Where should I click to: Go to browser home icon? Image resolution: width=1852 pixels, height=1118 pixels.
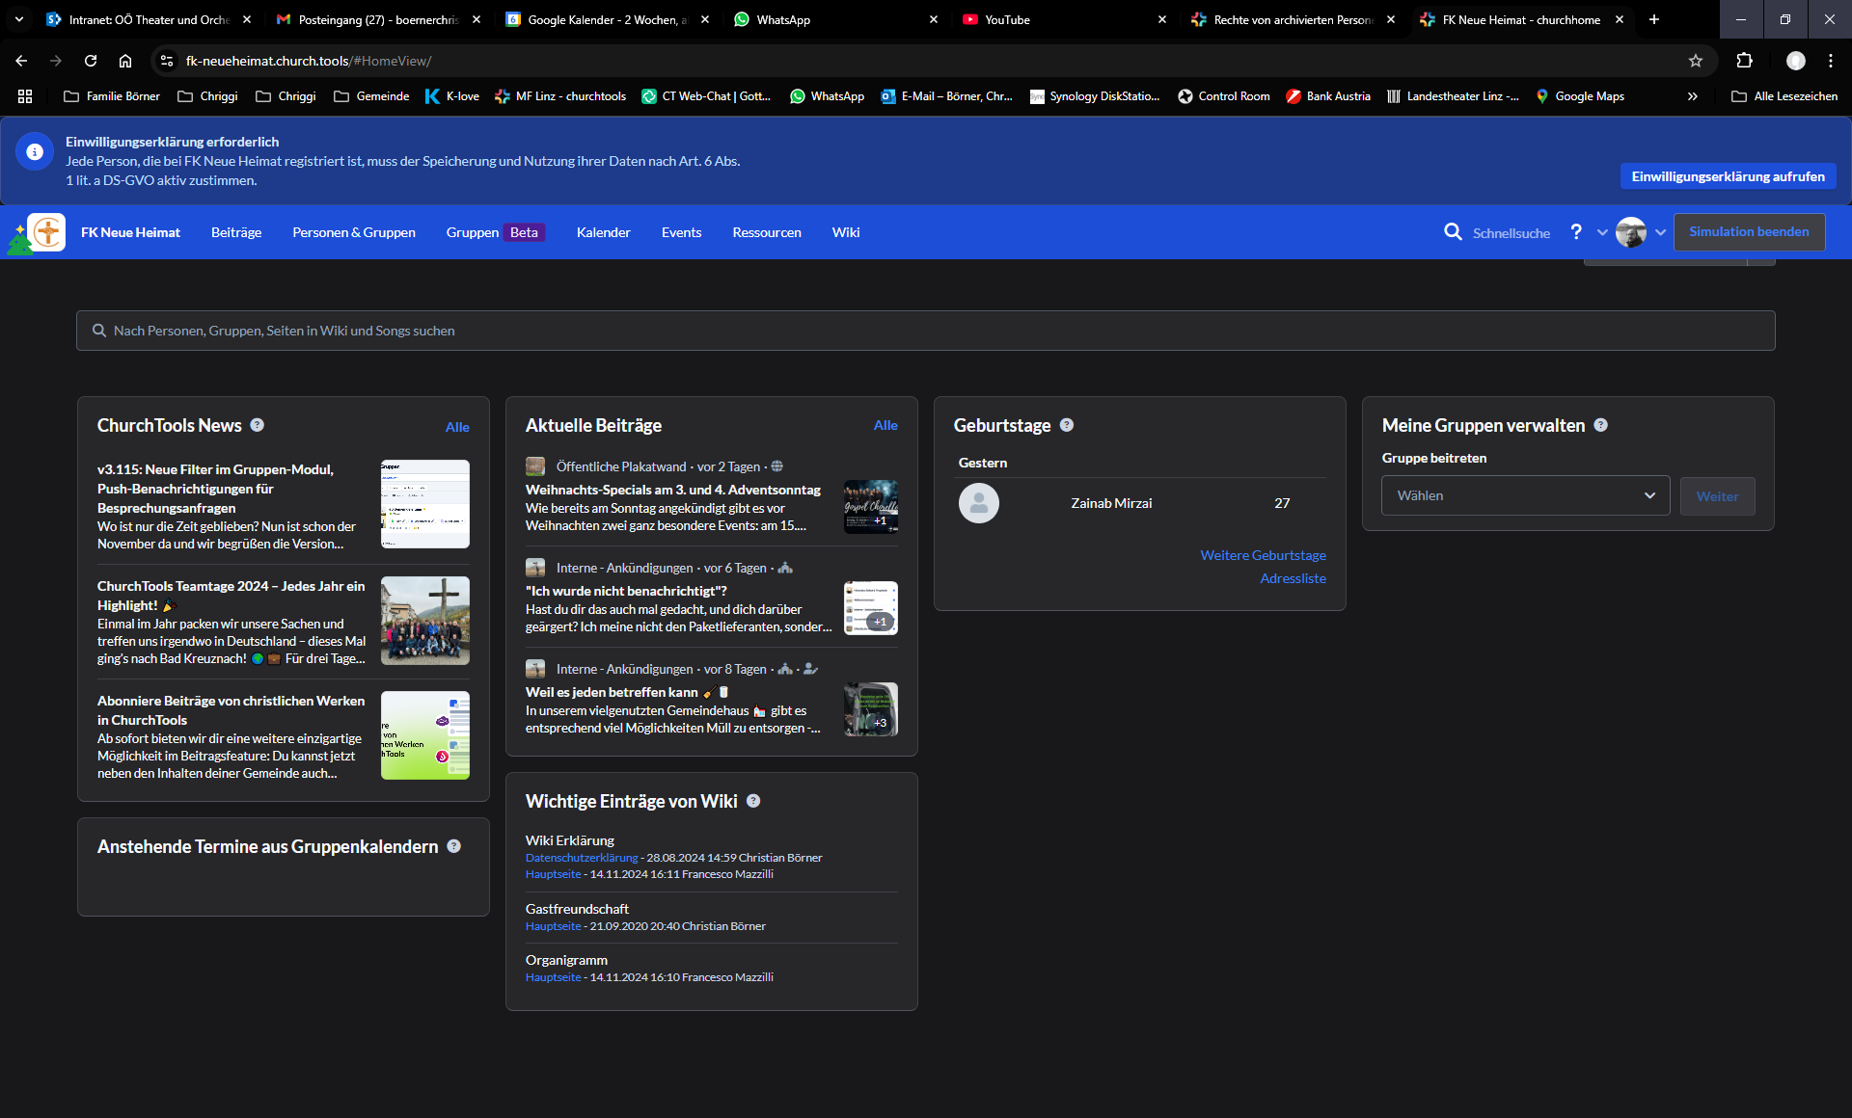(x=125, y=61)
